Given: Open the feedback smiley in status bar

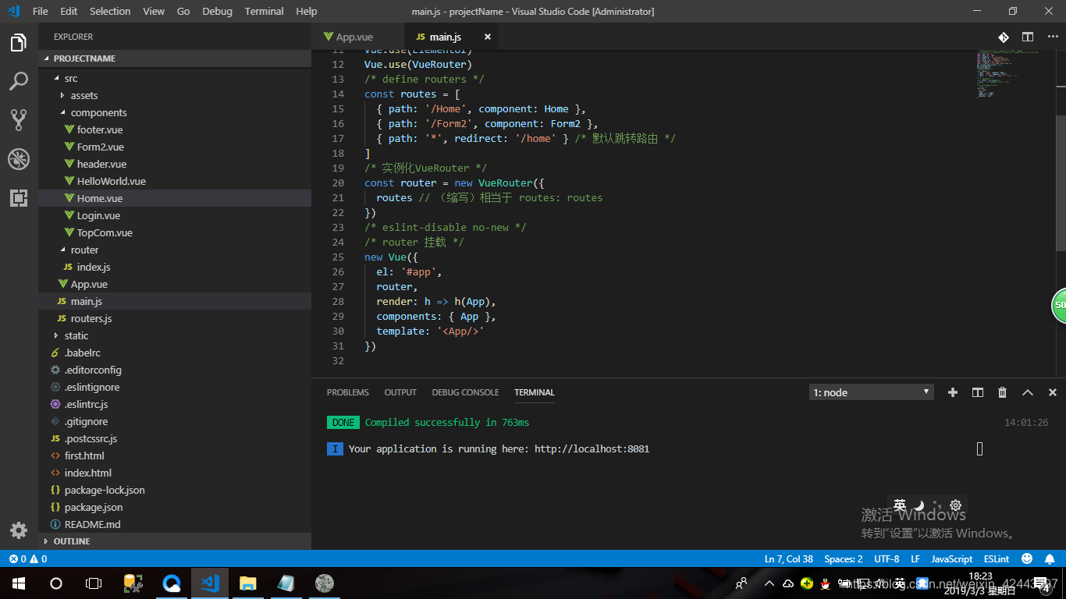Looking at the screenshot, I should point(1027,558).
